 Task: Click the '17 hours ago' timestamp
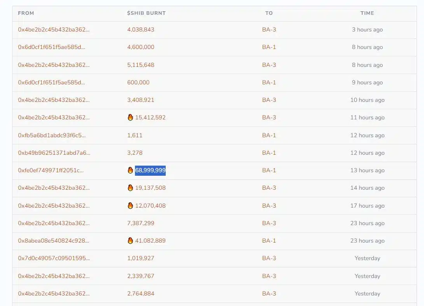pos(367,206)
